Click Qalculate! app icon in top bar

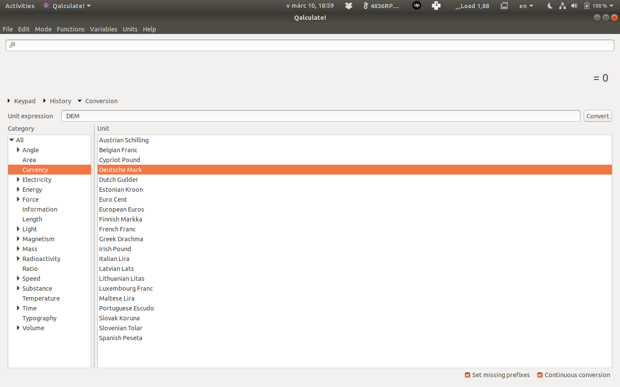click(x=46, y=6)
